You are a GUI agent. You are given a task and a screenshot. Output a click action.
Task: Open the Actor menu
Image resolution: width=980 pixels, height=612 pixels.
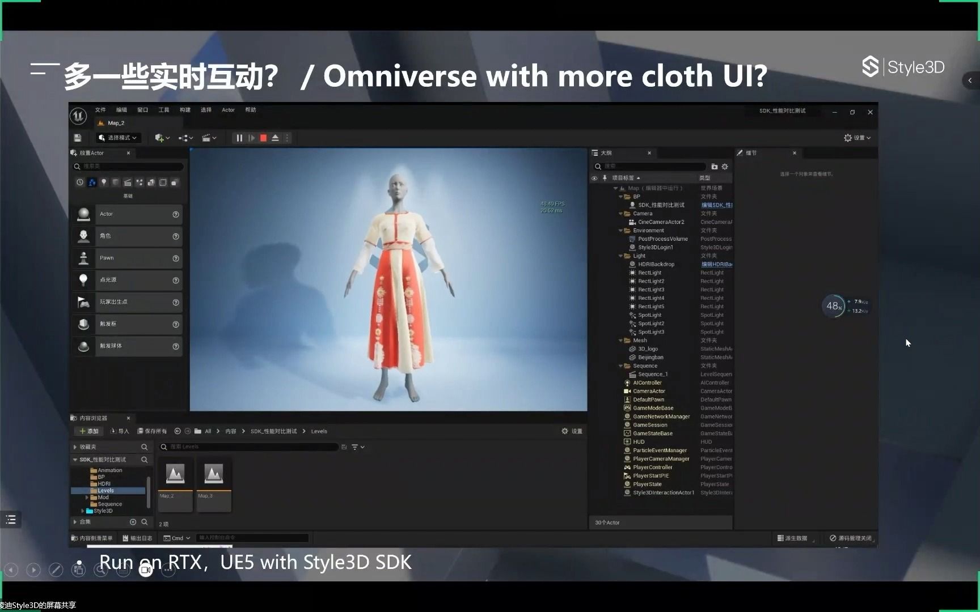[x=228, y=110]
